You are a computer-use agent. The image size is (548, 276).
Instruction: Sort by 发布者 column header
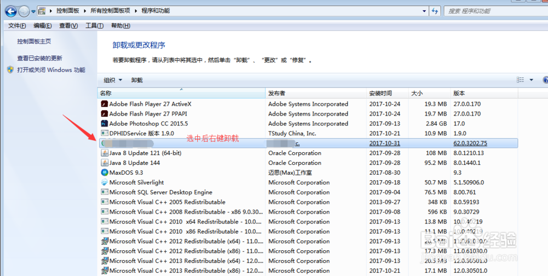click(x=316, y=93)
